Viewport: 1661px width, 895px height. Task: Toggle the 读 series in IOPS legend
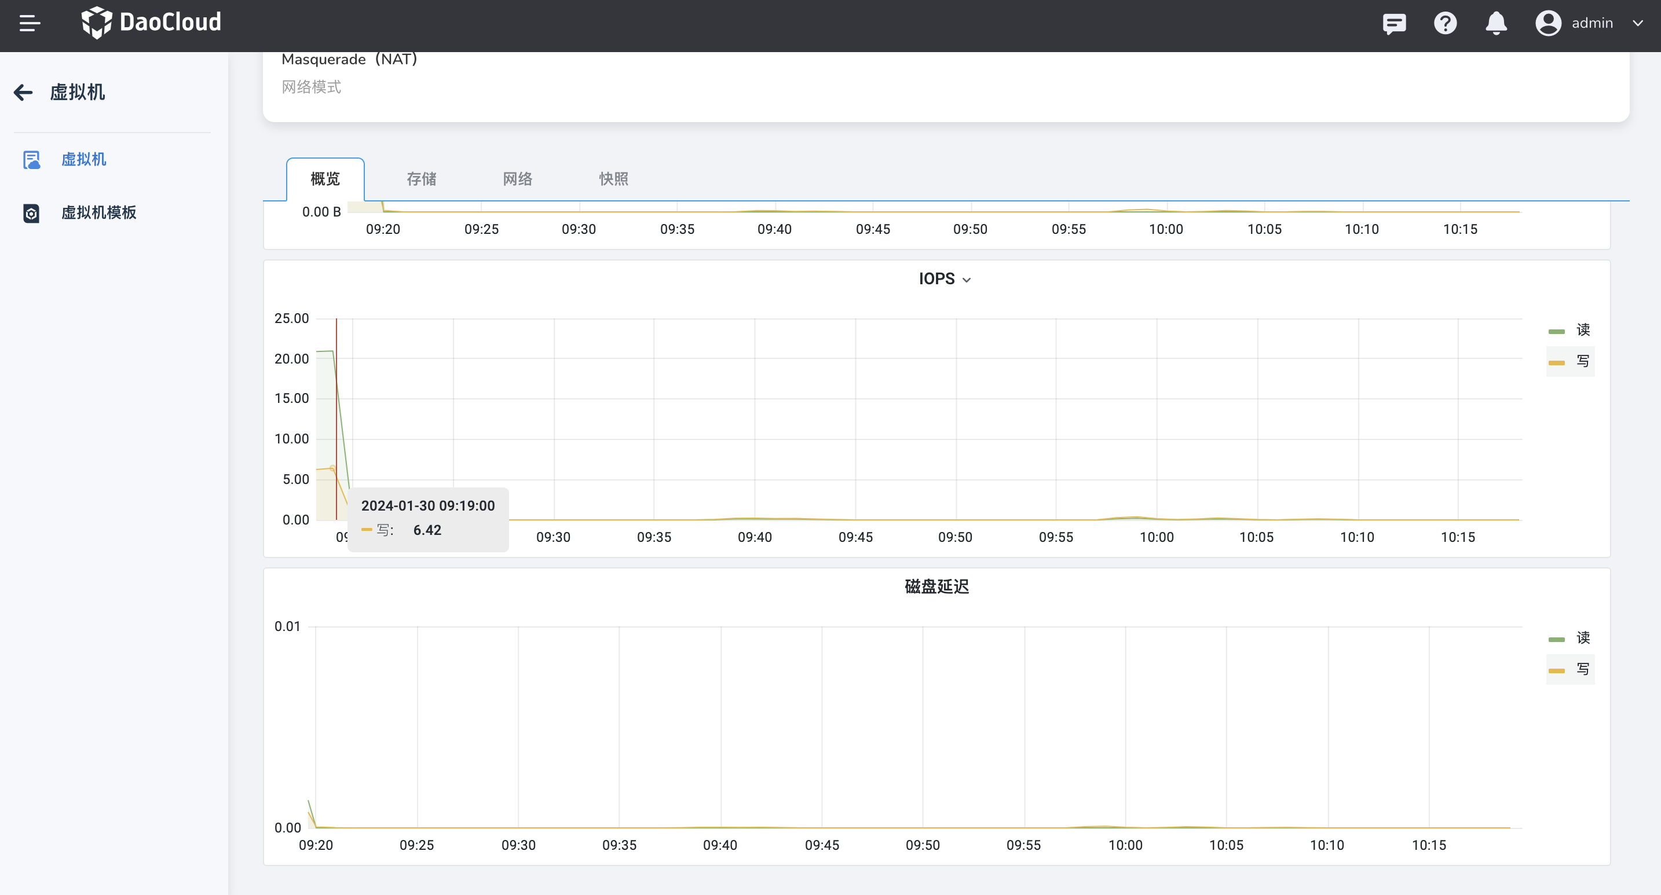[x=1569, y=330]
